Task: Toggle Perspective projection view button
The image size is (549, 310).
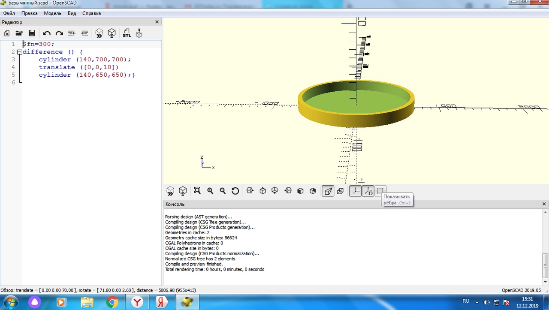Action: click(x=328, y=191)
